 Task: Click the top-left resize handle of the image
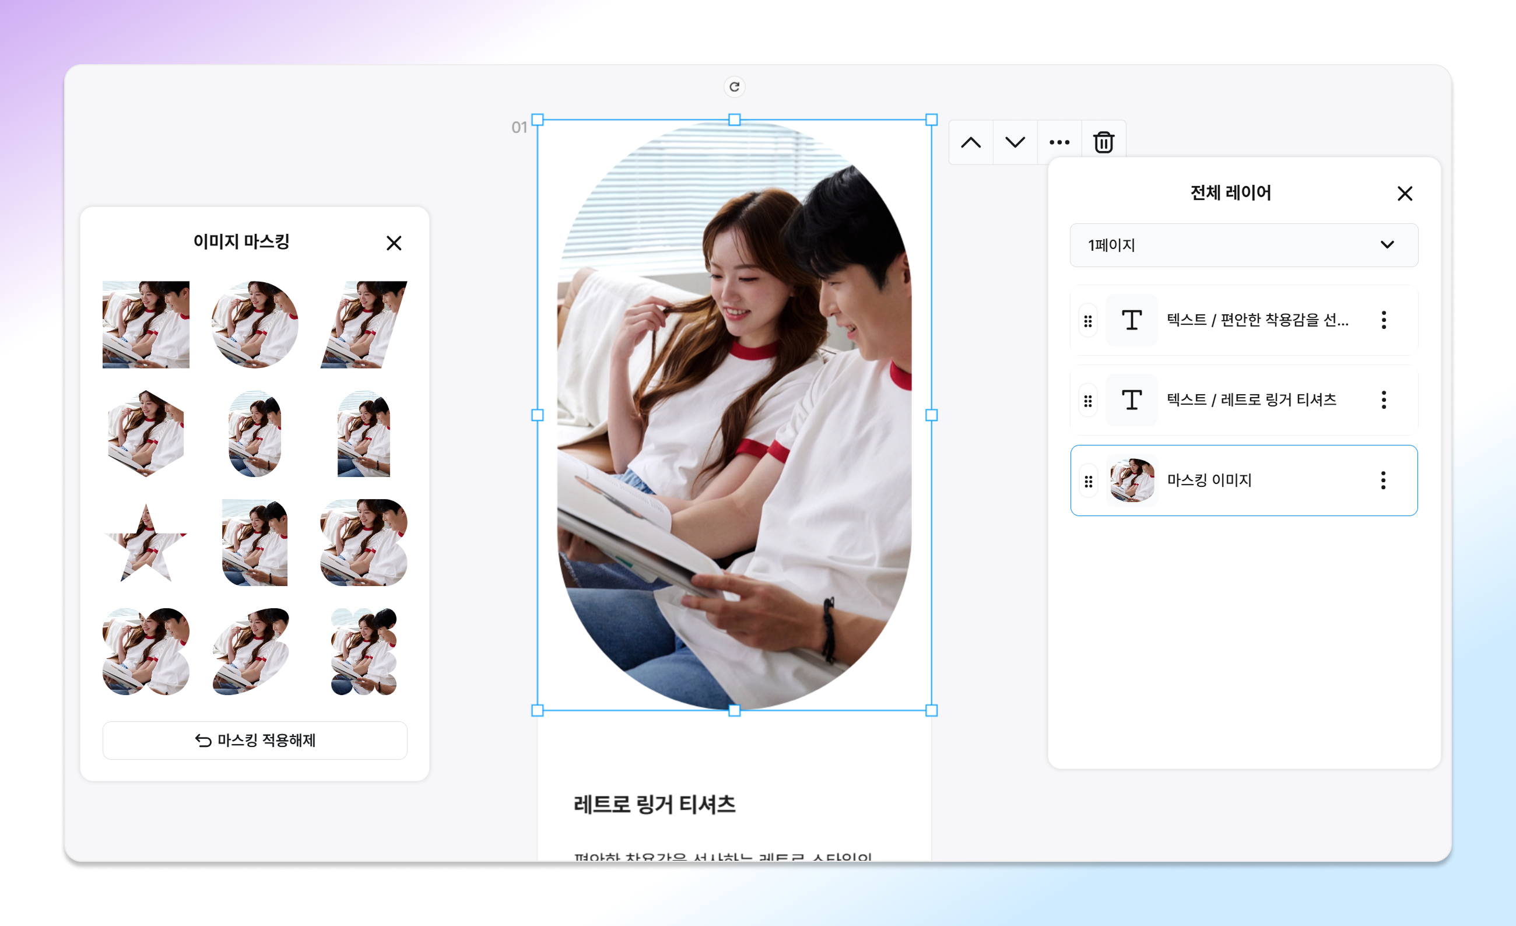pyautogui.click(x=538, y=120)
